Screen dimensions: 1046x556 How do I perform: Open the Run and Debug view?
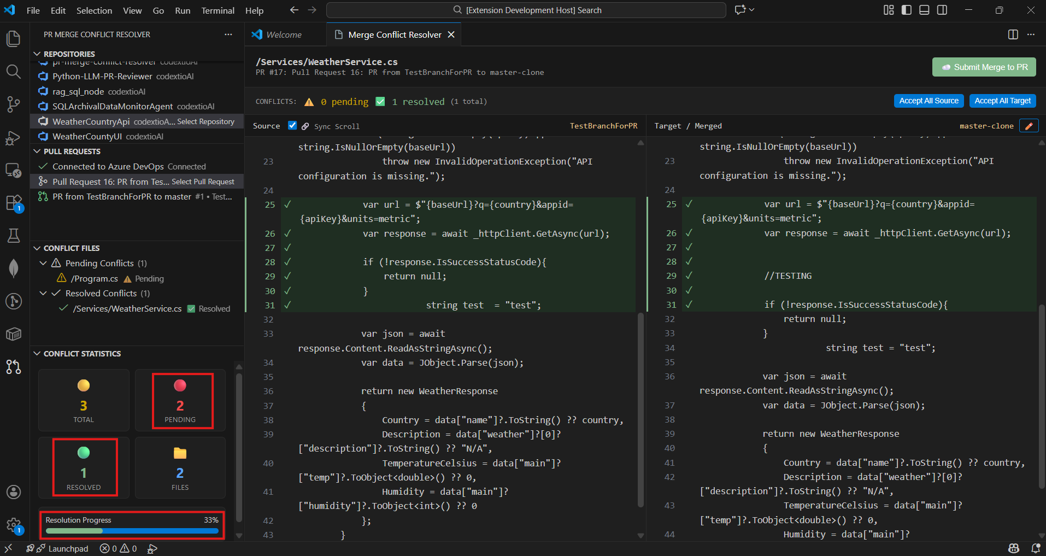pos(14,138)
